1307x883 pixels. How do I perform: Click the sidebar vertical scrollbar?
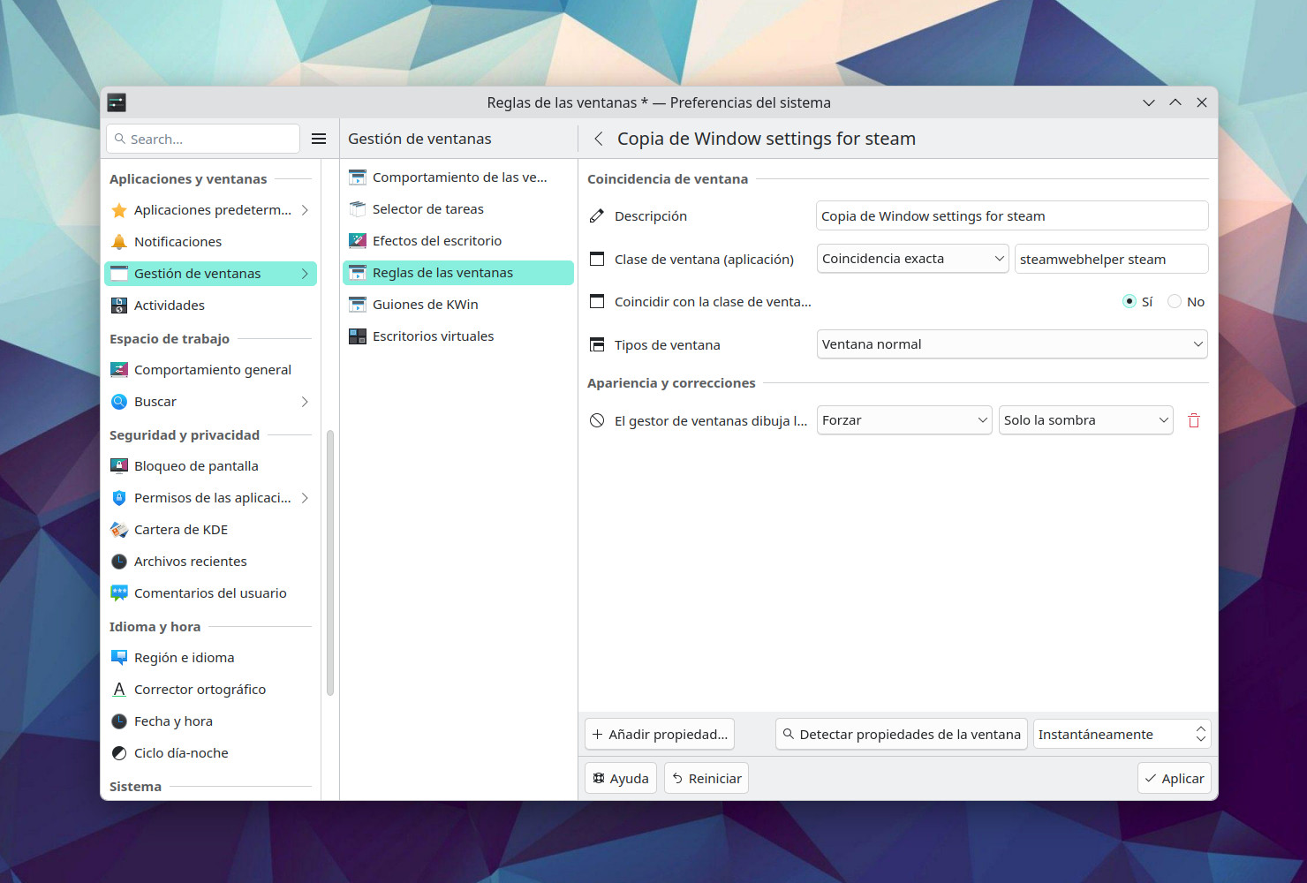pyautogui.click(x=330, y=563)
